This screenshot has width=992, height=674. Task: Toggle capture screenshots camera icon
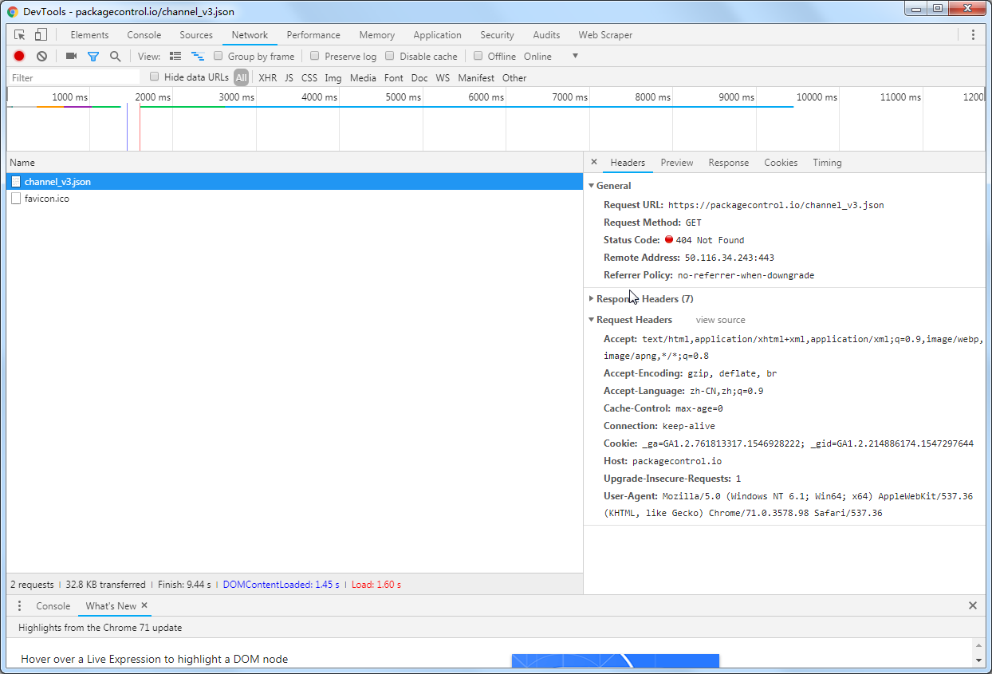point(71,56)
